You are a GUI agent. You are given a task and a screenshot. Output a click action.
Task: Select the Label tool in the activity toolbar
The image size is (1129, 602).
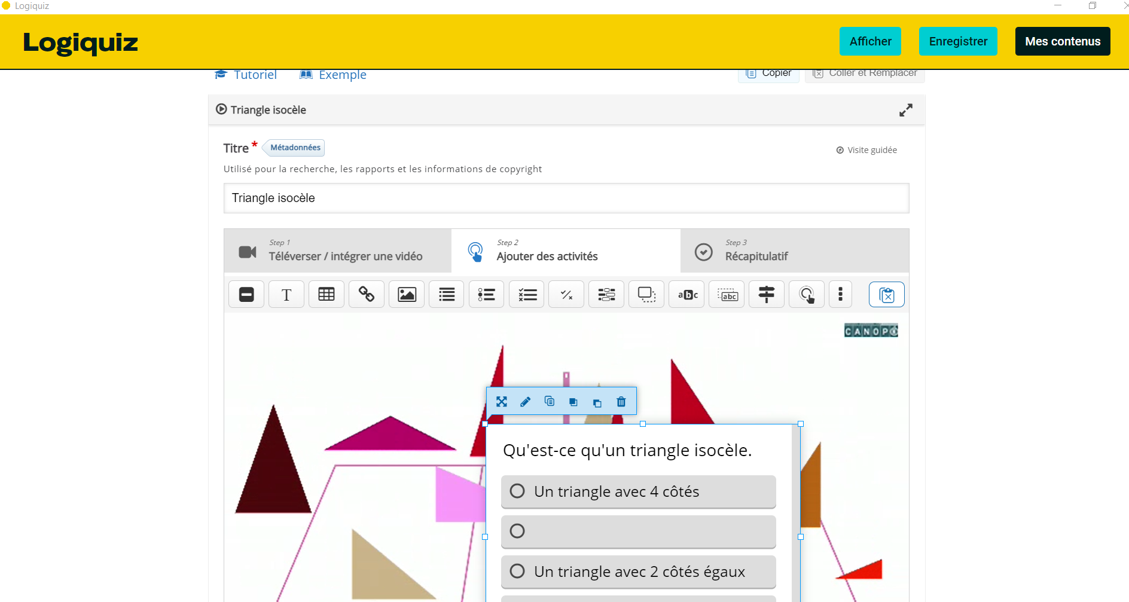pos(246,295)
